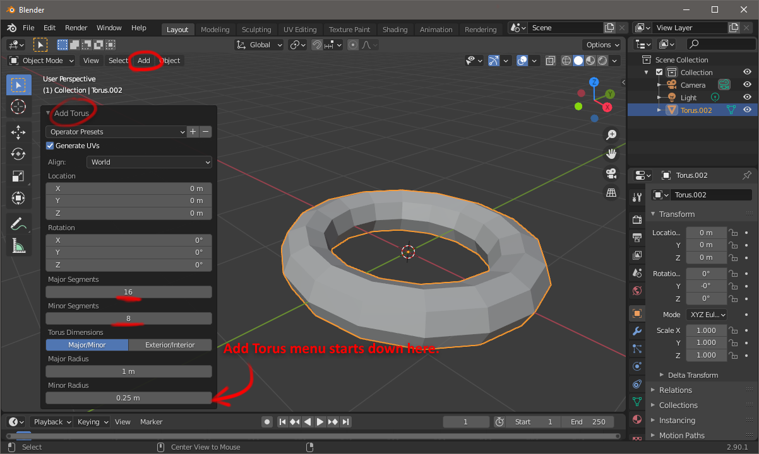Open the timeline Keying popover
759x454 pixels.
(92, 422)
